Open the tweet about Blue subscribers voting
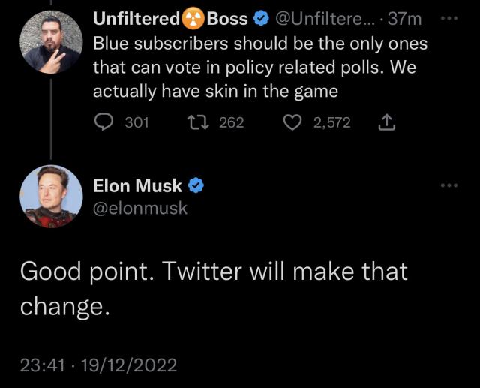This screenshot has height=388, width=480. click(259, 68)
